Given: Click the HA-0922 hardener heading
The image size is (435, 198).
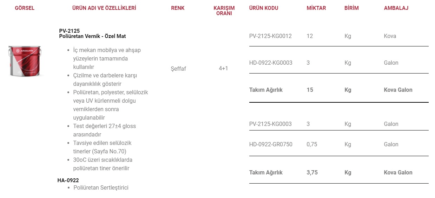Looking at the screenshot, I should click(68, 180).
